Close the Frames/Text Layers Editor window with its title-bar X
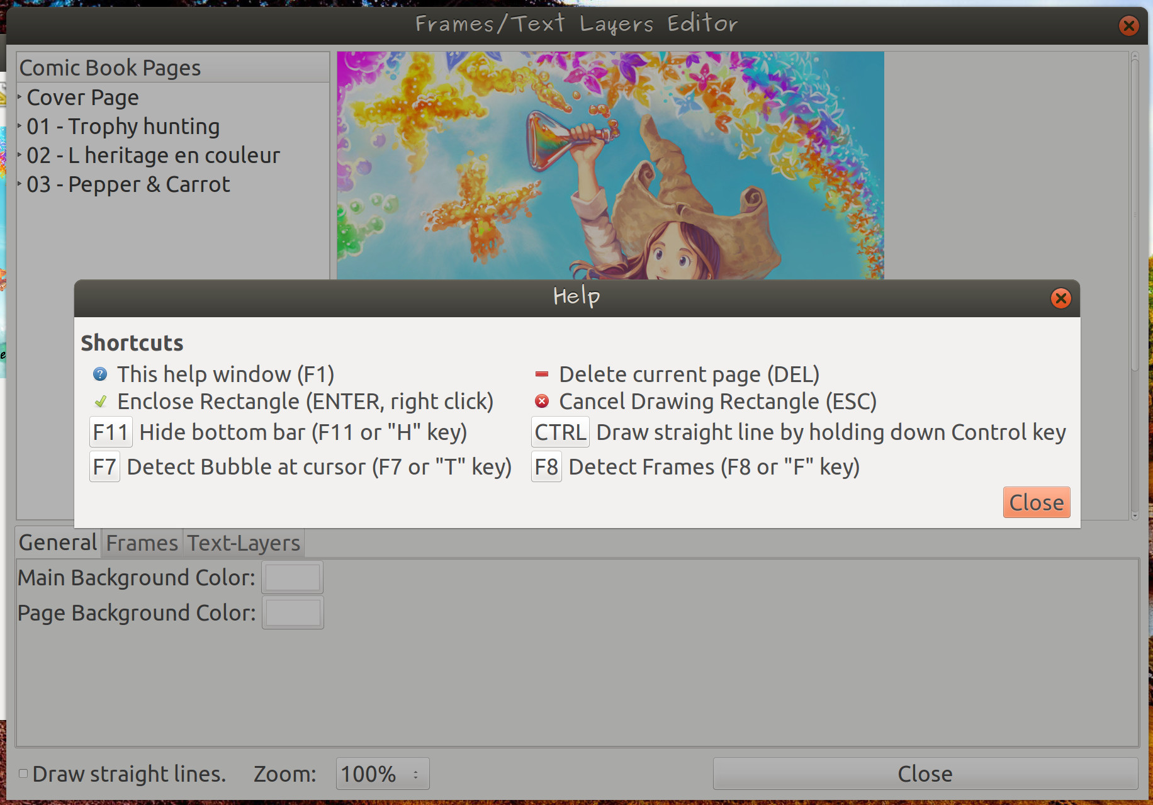 pos(1129,26)
